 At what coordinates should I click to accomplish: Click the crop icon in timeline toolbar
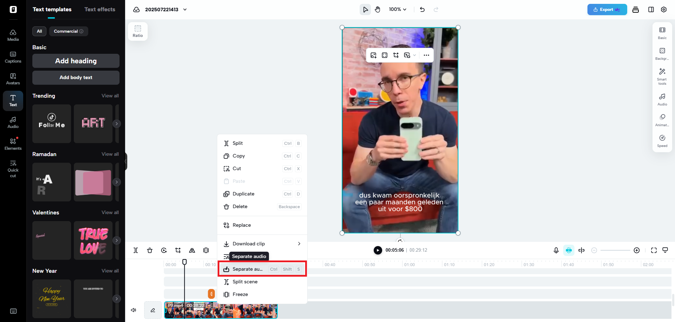tap(178, 250)
